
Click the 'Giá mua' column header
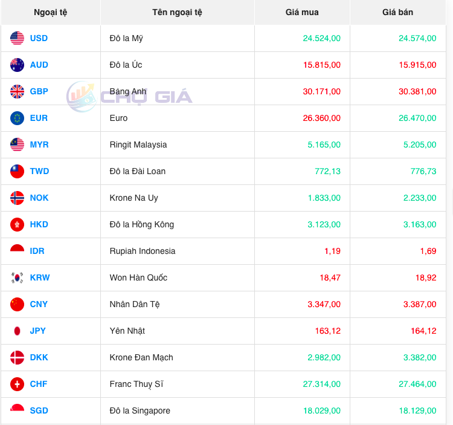pyautogui.click(x=302, y=12)
